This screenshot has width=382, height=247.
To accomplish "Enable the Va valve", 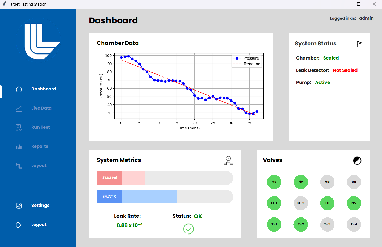I will point(327,182).
